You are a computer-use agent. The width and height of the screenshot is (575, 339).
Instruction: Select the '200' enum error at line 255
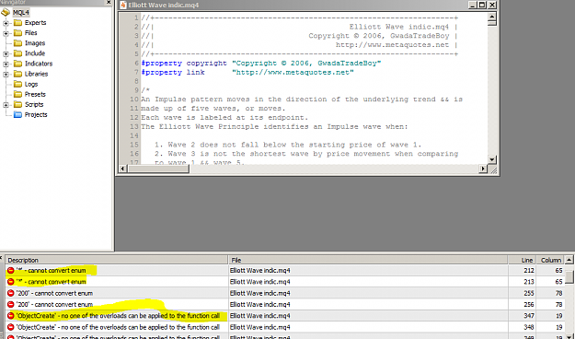[54, 293]
